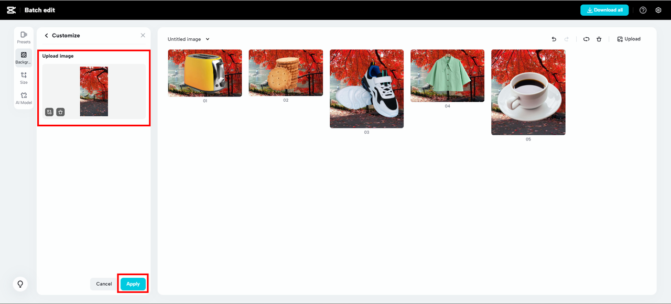Open the settings icon in header
This screenshot has width=671, height=304.
[x=658, y=10]
